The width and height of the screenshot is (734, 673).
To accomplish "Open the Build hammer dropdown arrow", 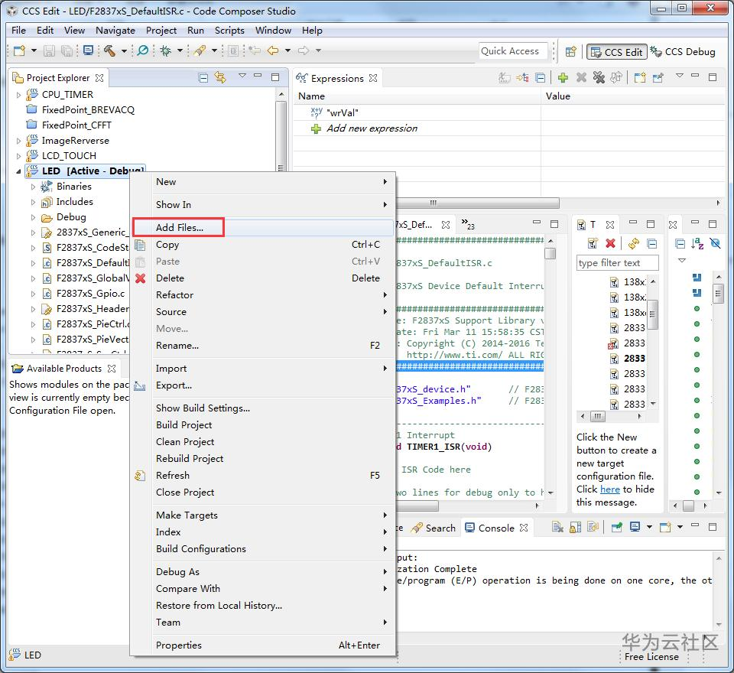I will click(123, 51).
